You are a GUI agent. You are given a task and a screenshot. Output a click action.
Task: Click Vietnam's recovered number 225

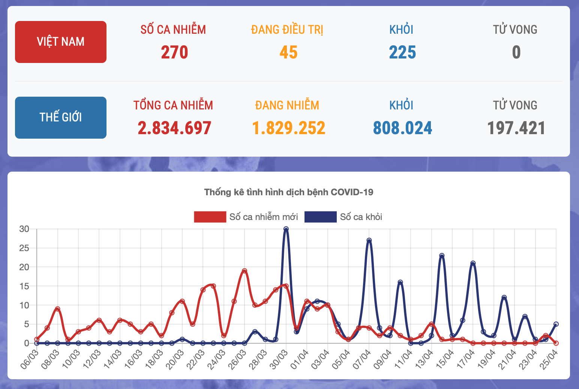(402, 52)
